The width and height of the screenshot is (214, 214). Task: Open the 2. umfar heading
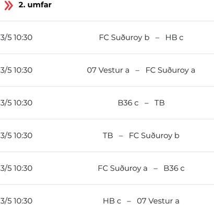[35, 5]
